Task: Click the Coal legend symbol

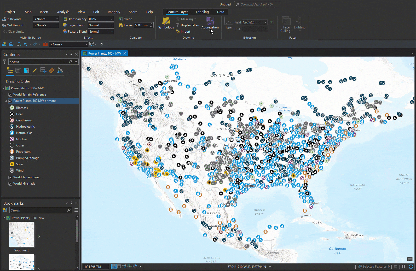Action: click(x=12, y=114)
